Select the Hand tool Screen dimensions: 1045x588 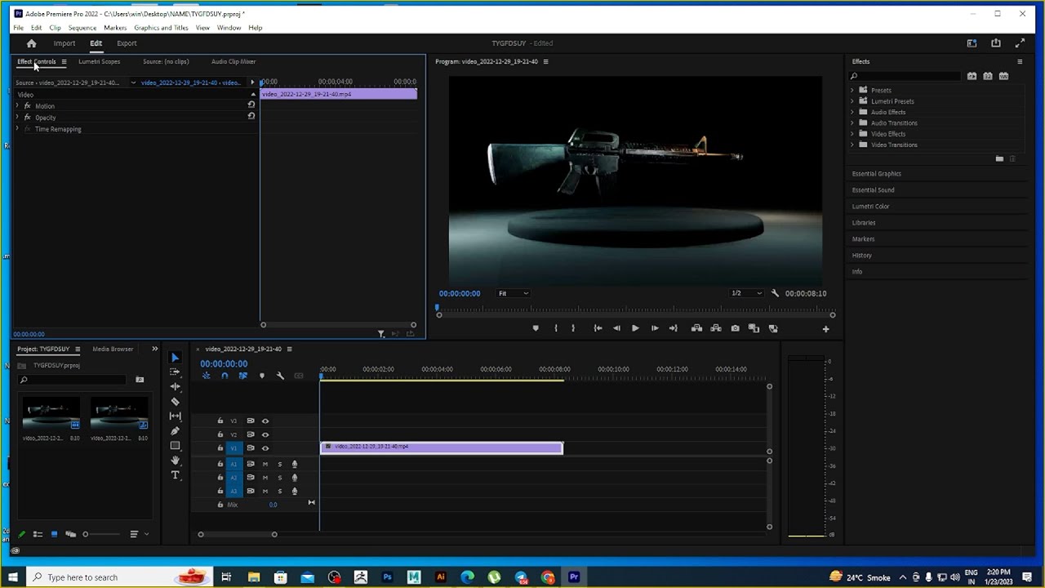tap(175, 461)
